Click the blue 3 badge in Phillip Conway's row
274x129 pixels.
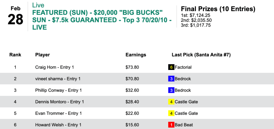(171, 90)
